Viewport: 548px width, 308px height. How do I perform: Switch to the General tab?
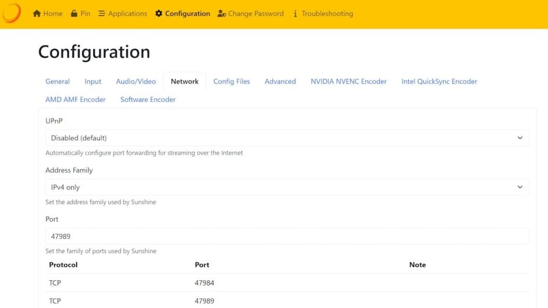57,82
